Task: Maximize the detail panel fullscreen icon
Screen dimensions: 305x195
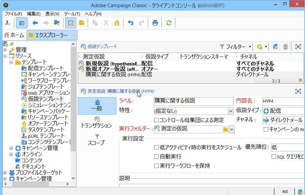Action: coord(298,91)
